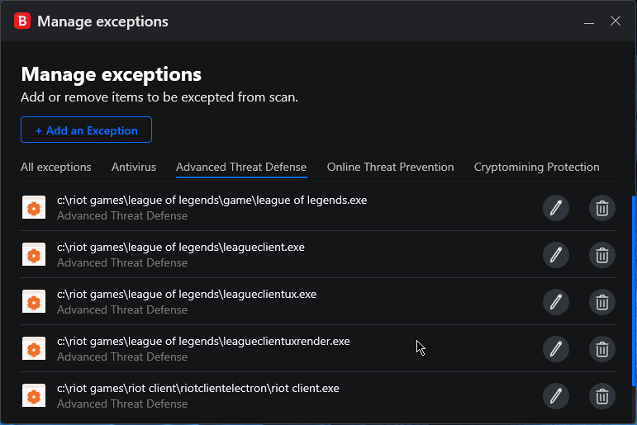
Task: Edit the leagueclientuxrender.exe exception
Action: coord(556,349)
